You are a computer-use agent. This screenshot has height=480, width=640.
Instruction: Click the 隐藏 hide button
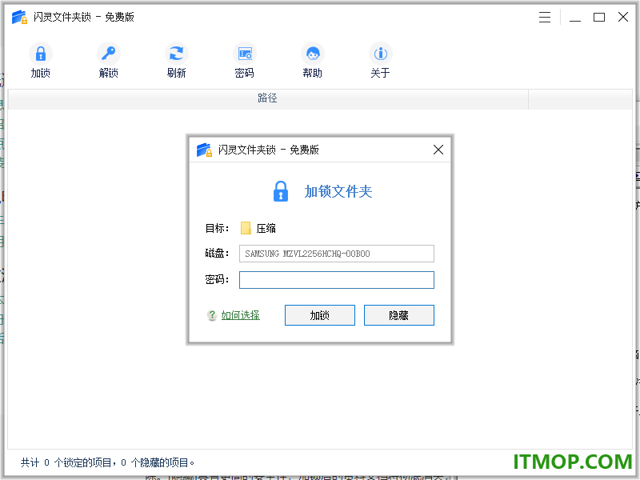pos(398,315)
